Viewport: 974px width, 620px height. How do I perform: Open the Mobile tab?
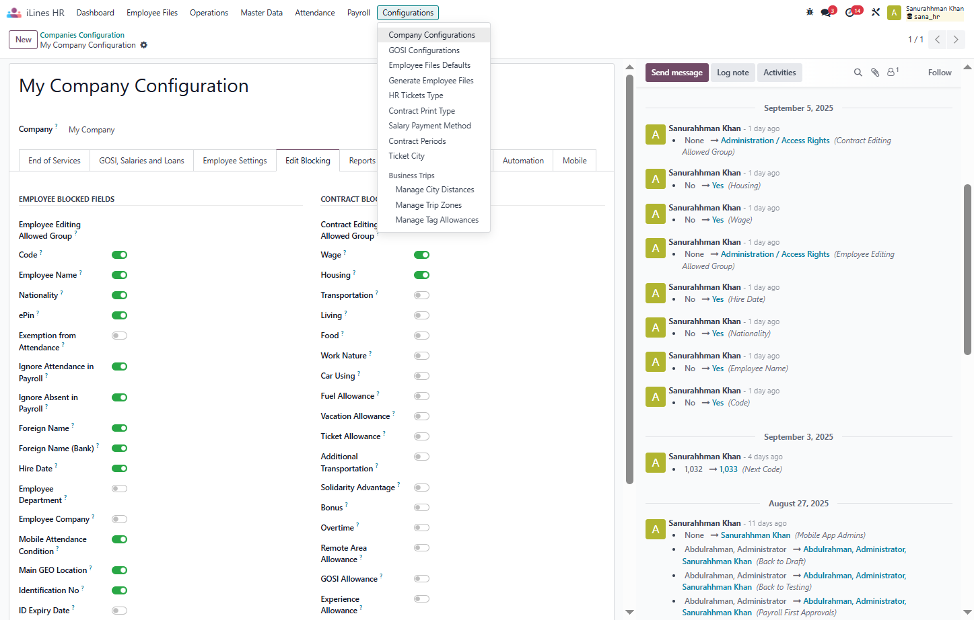(575, 161)
